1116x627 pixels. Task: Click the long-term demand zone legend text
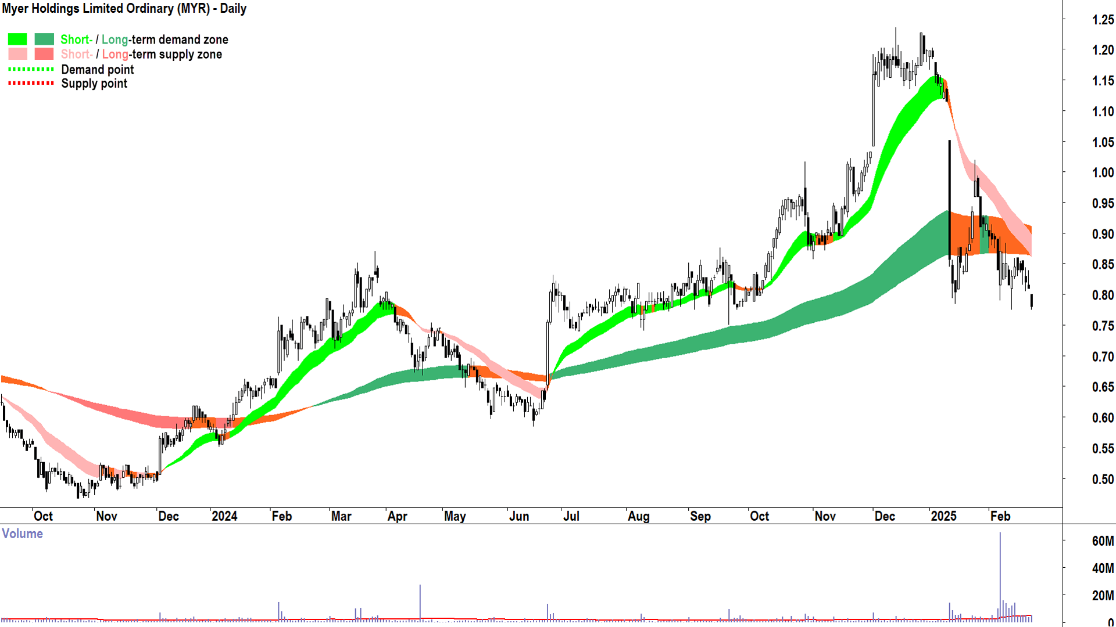pos(164,39)
